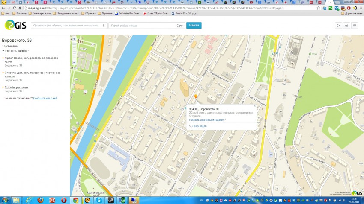Expand the Уточнить запрос filter
This screenshot has height=204, width=364.
[x=15, y=51]
